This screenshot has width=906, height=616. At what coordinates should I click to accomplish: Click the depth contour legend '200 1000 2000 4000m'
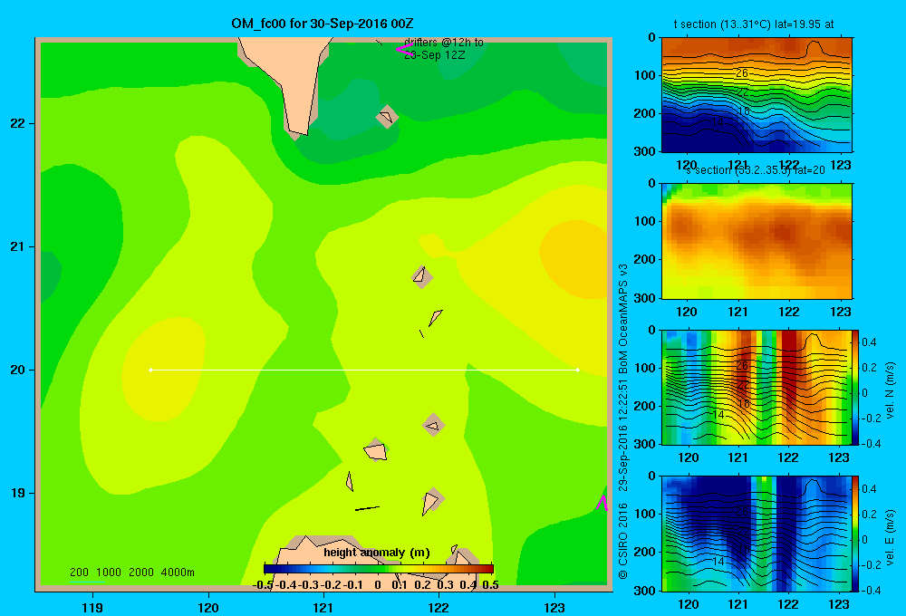point(131,573)
